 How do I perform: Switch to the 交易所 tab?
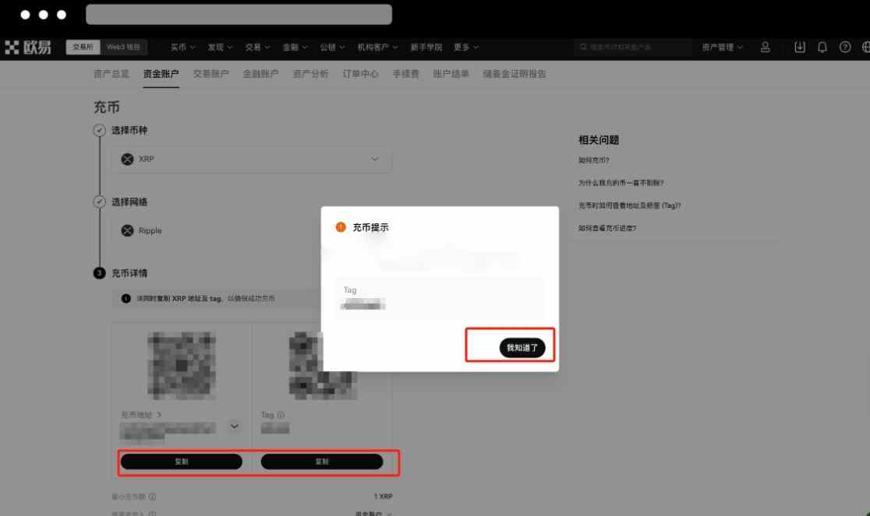click(83, 47)
